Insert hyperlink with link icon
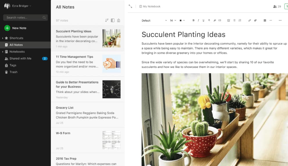The image size is (288, 166). [249, 20]
